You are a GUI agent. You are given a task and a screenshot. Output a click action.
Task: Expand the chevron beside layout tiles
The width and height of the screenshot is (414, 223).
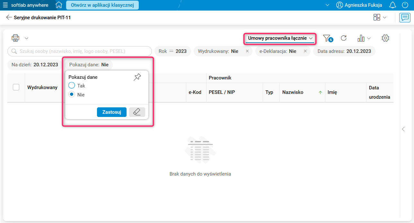click(x=384, y=18)
